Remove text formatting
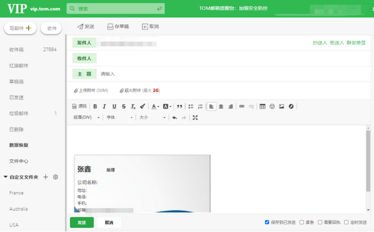This screenshot has width=374, height=232. pos(133,106)
